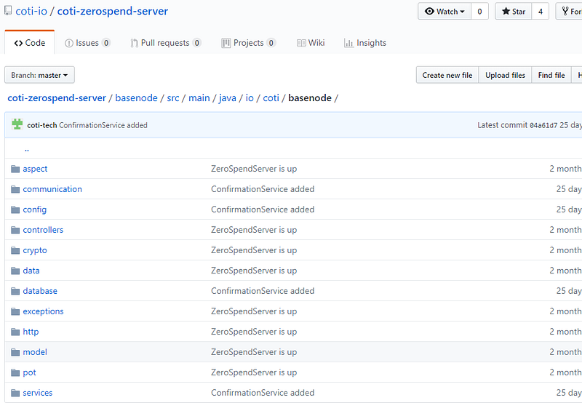Open the communication folder
This screenshot has width=582, height=411.
pos(52,189)
